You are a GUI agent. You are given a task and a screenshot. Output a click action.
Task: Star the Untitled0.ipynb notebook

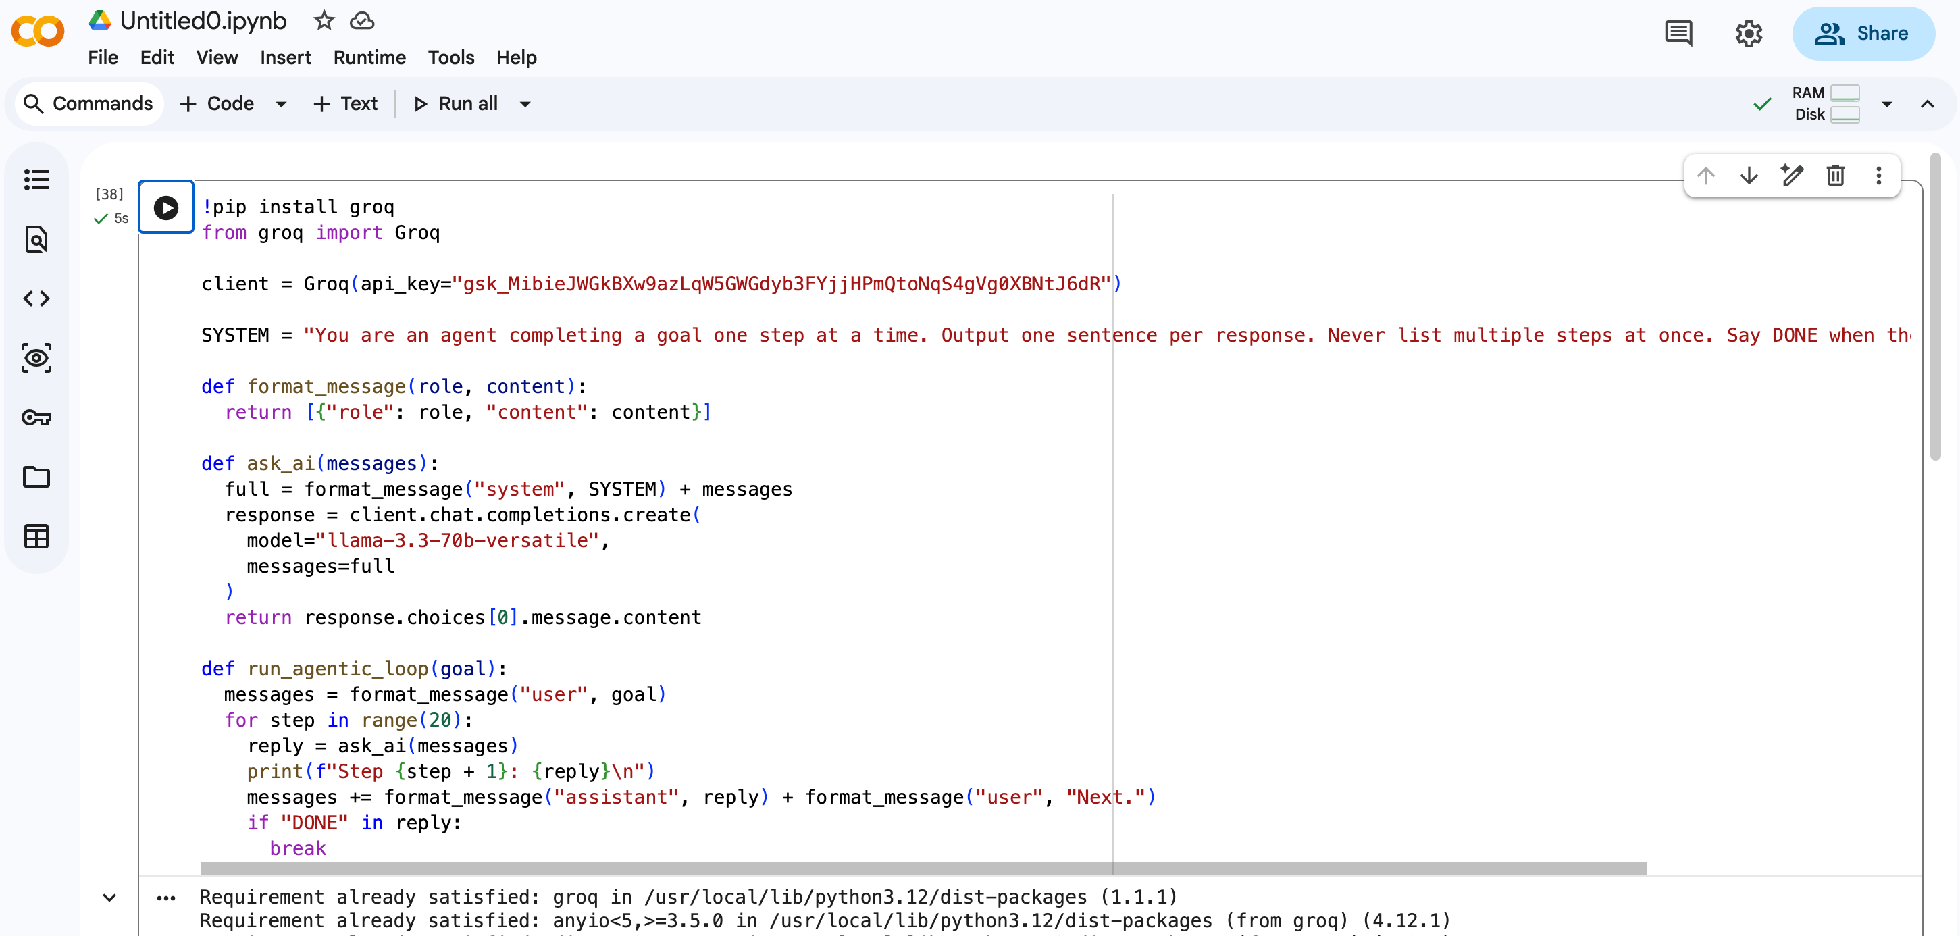(x=324, y=20)
